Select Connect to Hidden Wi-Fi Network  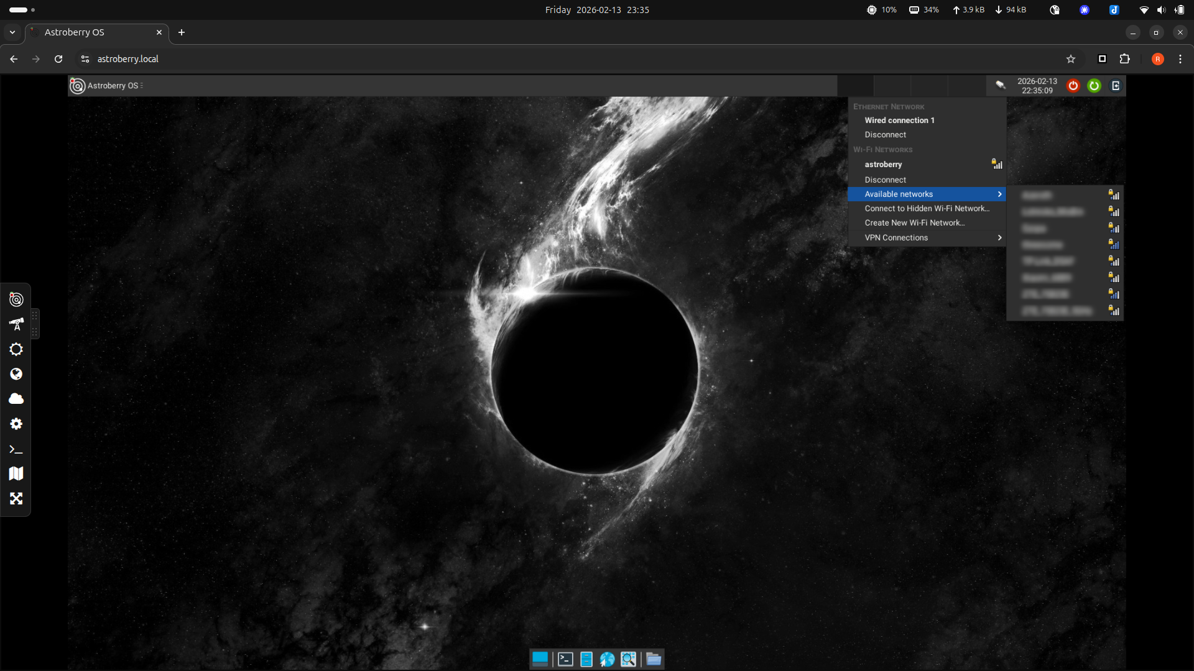(927, 209)
